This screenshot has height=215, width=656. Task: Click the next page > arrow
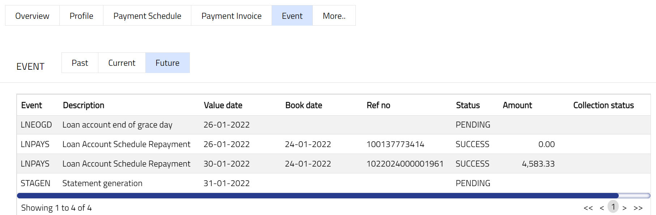point(625,208)
